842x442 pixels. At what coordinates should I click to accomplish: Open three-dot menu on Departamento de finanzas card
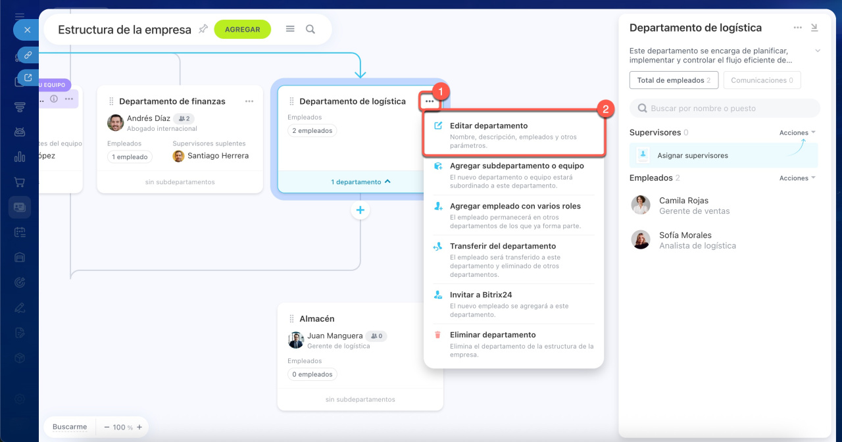pyautogui.click(x=249, y=101)
